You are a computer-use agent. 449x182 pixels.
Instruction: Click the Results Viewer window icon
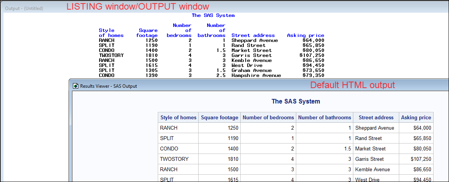76,86
